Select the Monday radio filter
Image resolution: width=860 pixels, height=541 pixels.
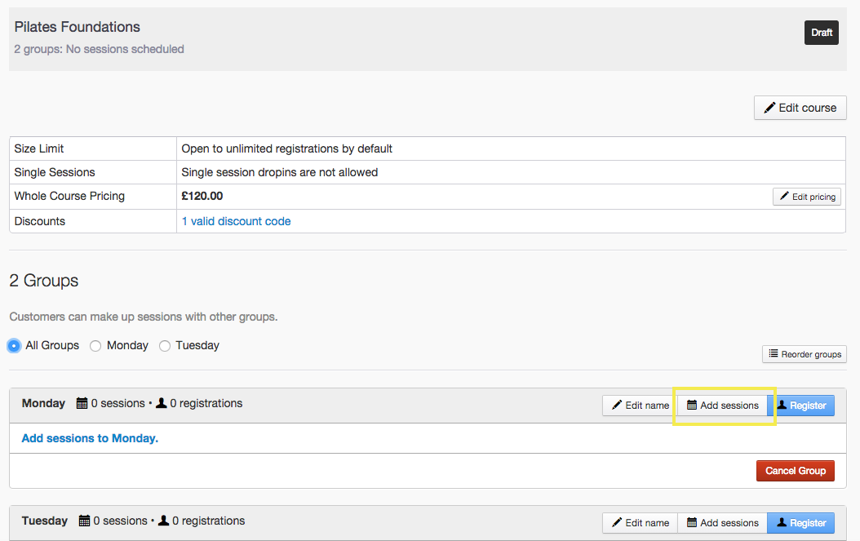tap(95, 346)
